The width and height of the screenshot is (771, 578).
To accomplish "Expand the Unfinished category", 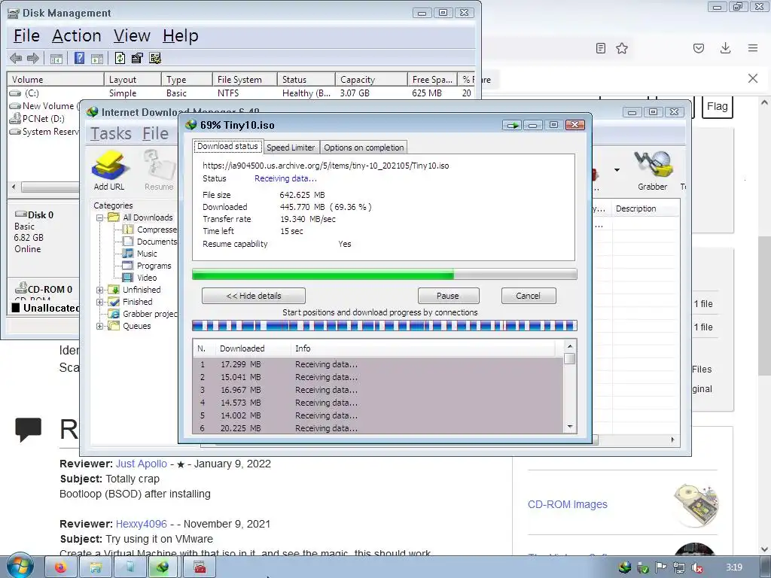I will pos(100,290).
